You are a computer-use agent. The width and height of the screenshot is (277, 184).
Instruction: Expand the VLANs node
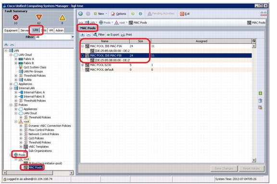pyautogui.click(x=16, y=80)
